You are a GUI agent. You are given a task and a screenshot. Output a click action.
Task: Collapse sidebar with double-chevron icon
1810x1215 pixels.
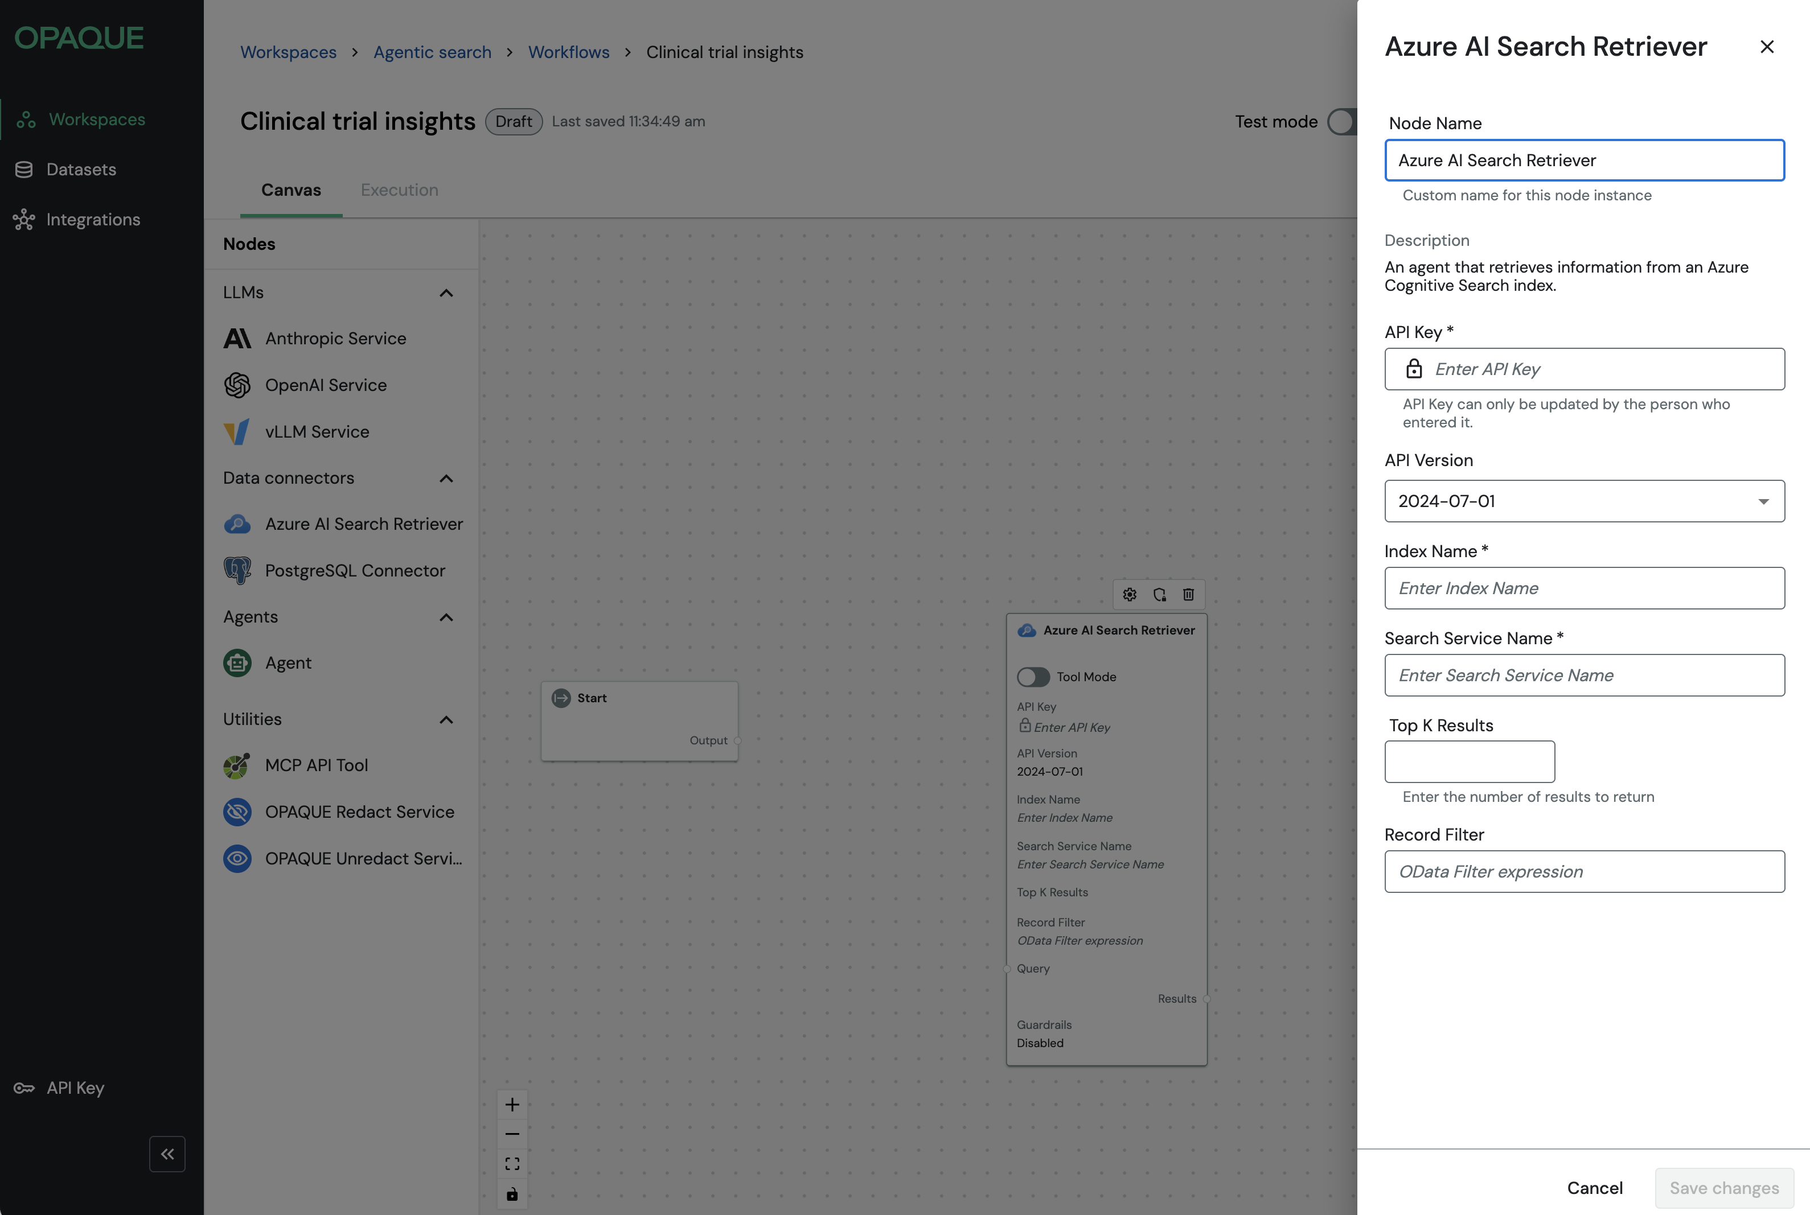coord(167,1154)
